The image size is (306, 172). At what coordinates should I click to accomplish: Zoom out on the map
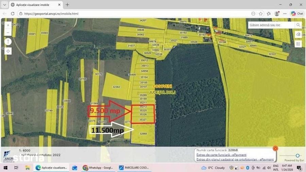coord(8,33)
